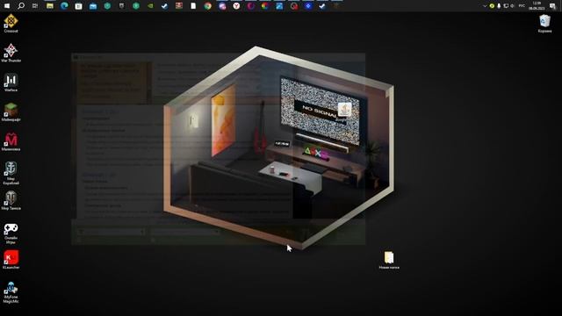Image resolution: width=562 pixels, height=316 pixels.
Task: Open the Mail app on taskbar
Action: coord(93,6)
